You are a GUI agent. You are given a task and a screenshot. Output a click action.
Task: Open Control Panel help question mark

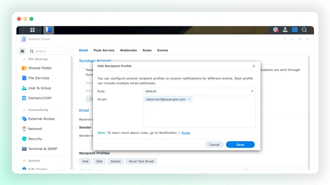[284, 39]
